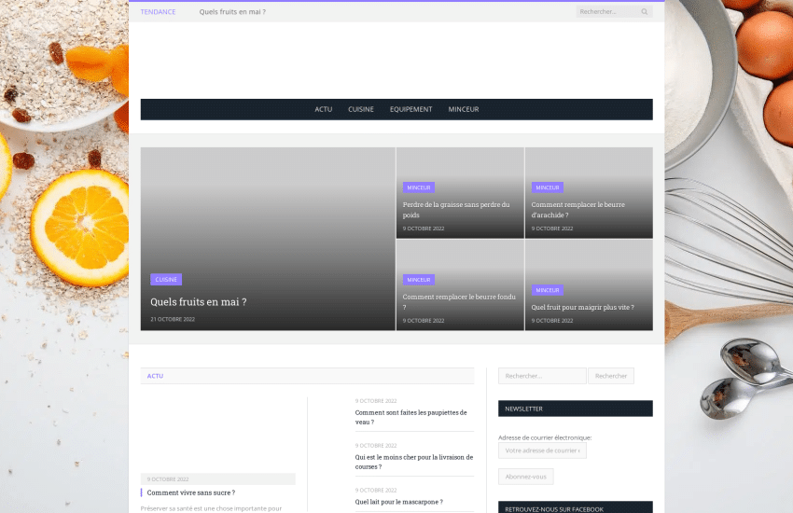Focus the sidebar Rechercher input field
Screen dimensions: 793x513
(542, 376)
